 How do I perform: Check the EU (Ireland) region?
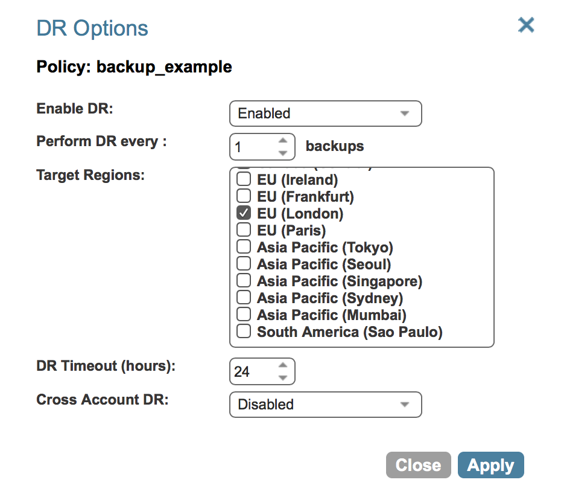tap(244, 179)
